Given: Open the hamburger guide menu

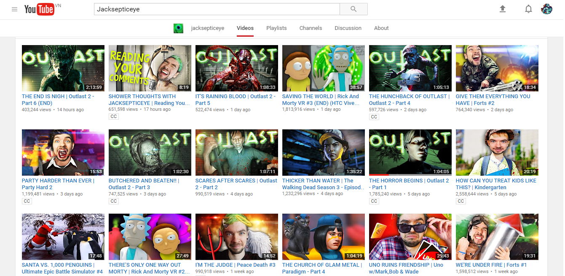Looking at the screenshot, I should click(15, 9).
